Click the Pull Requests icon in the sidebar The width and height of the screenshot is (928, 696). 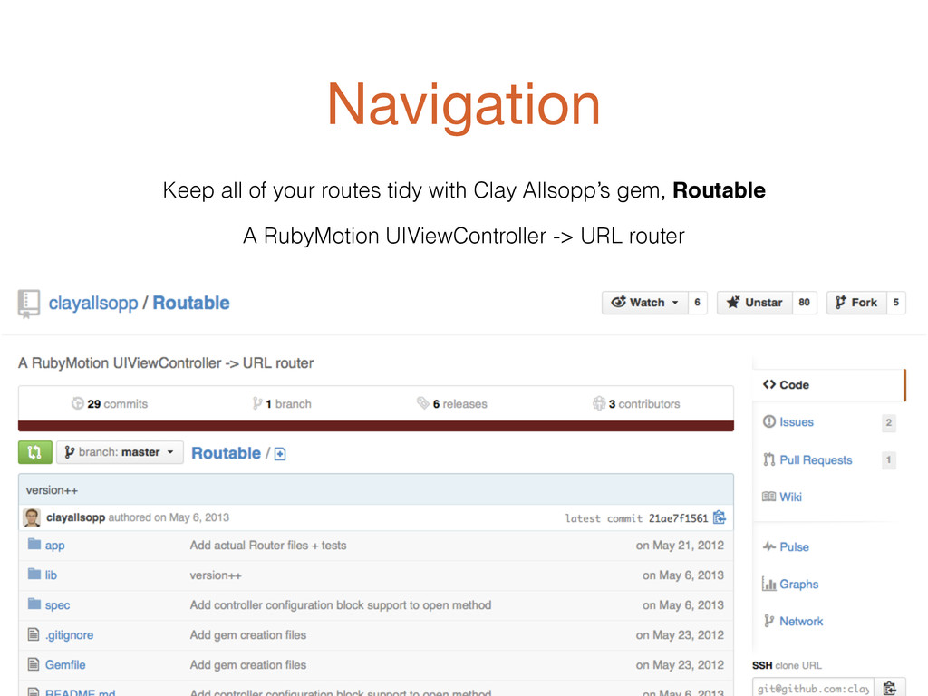[768, 459]
